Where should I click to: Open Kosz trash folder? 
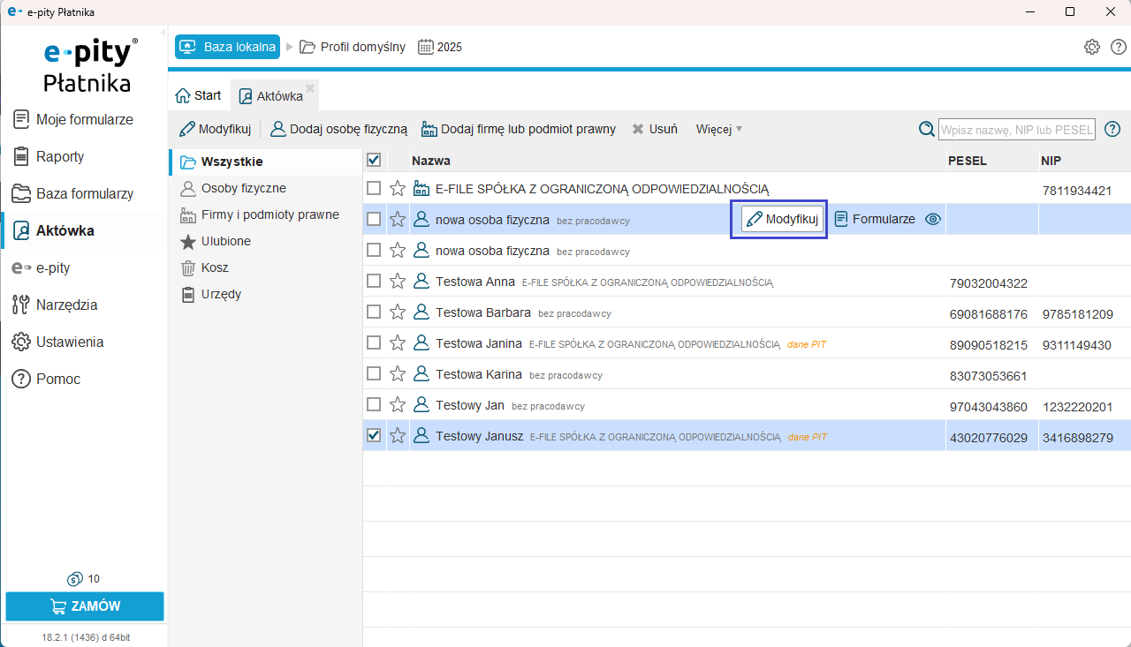click(x=215, y=267)
